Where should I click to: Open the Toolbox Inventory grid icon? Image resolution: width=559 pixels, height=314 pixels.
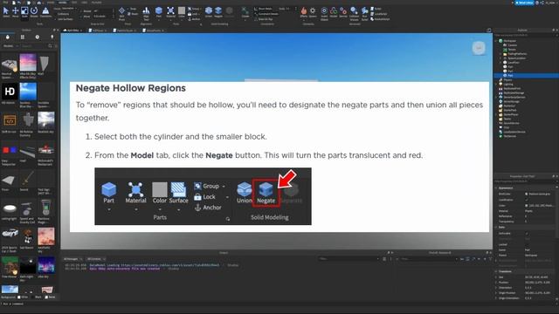(x=23, y=37)
